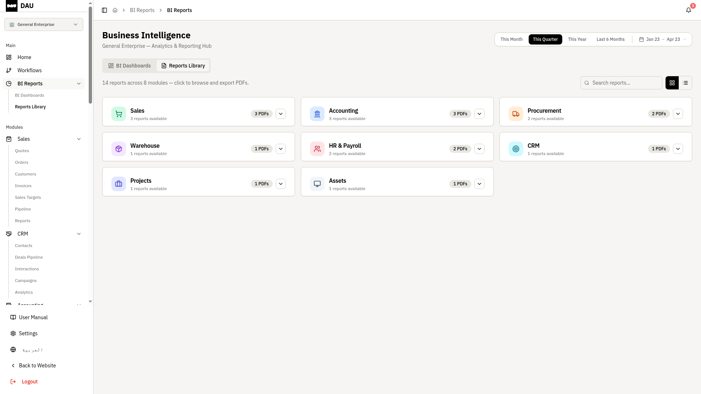Switch to list view layout
This screenshot has height=394, width=701.
[685, 83]
